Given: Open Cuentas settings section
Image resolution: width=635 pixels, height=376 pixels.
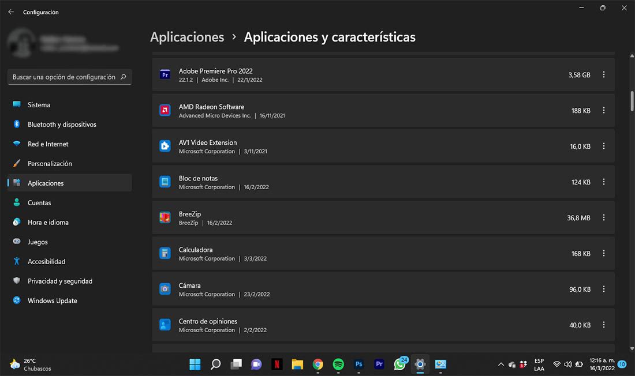Looking at the screenshot, I should coord(70,203).
